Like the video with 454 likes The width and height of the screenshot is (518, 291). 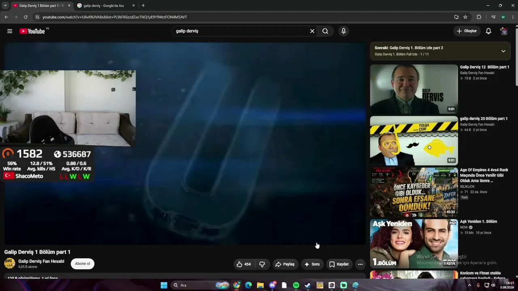click(244, 264)
